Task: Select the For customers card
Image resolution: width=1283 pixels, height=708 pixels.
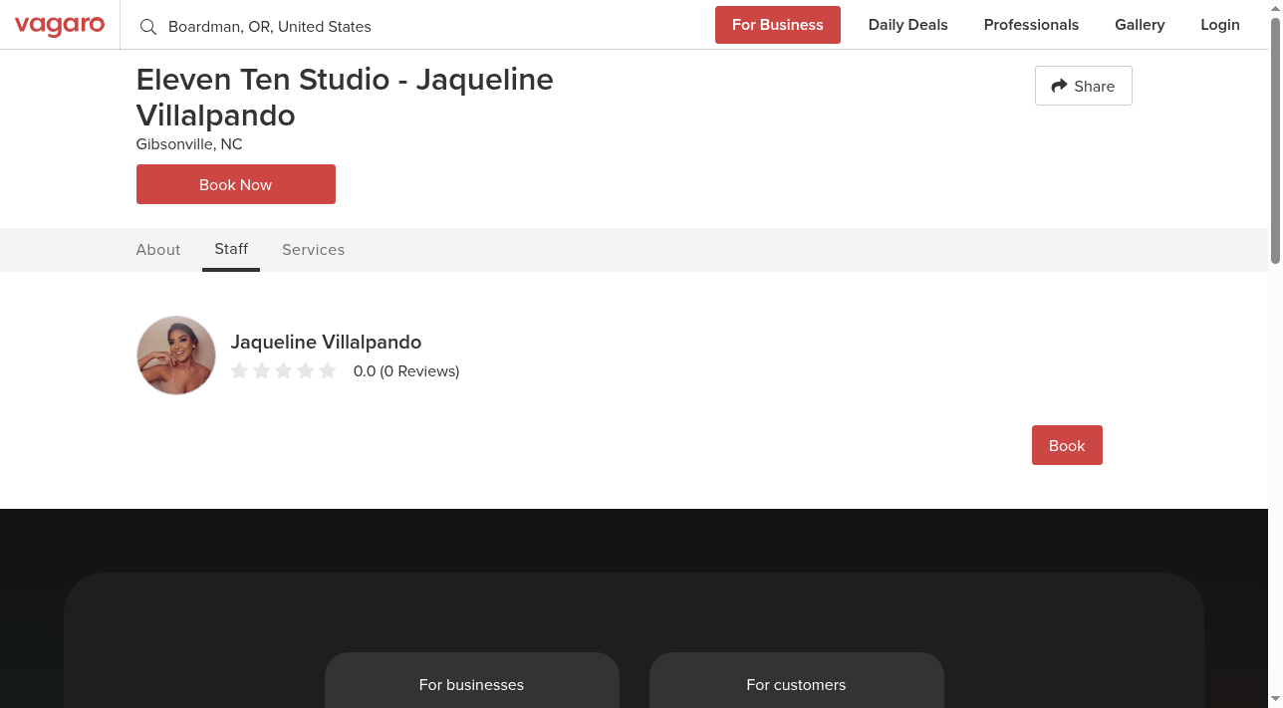Action: [797, 681]
